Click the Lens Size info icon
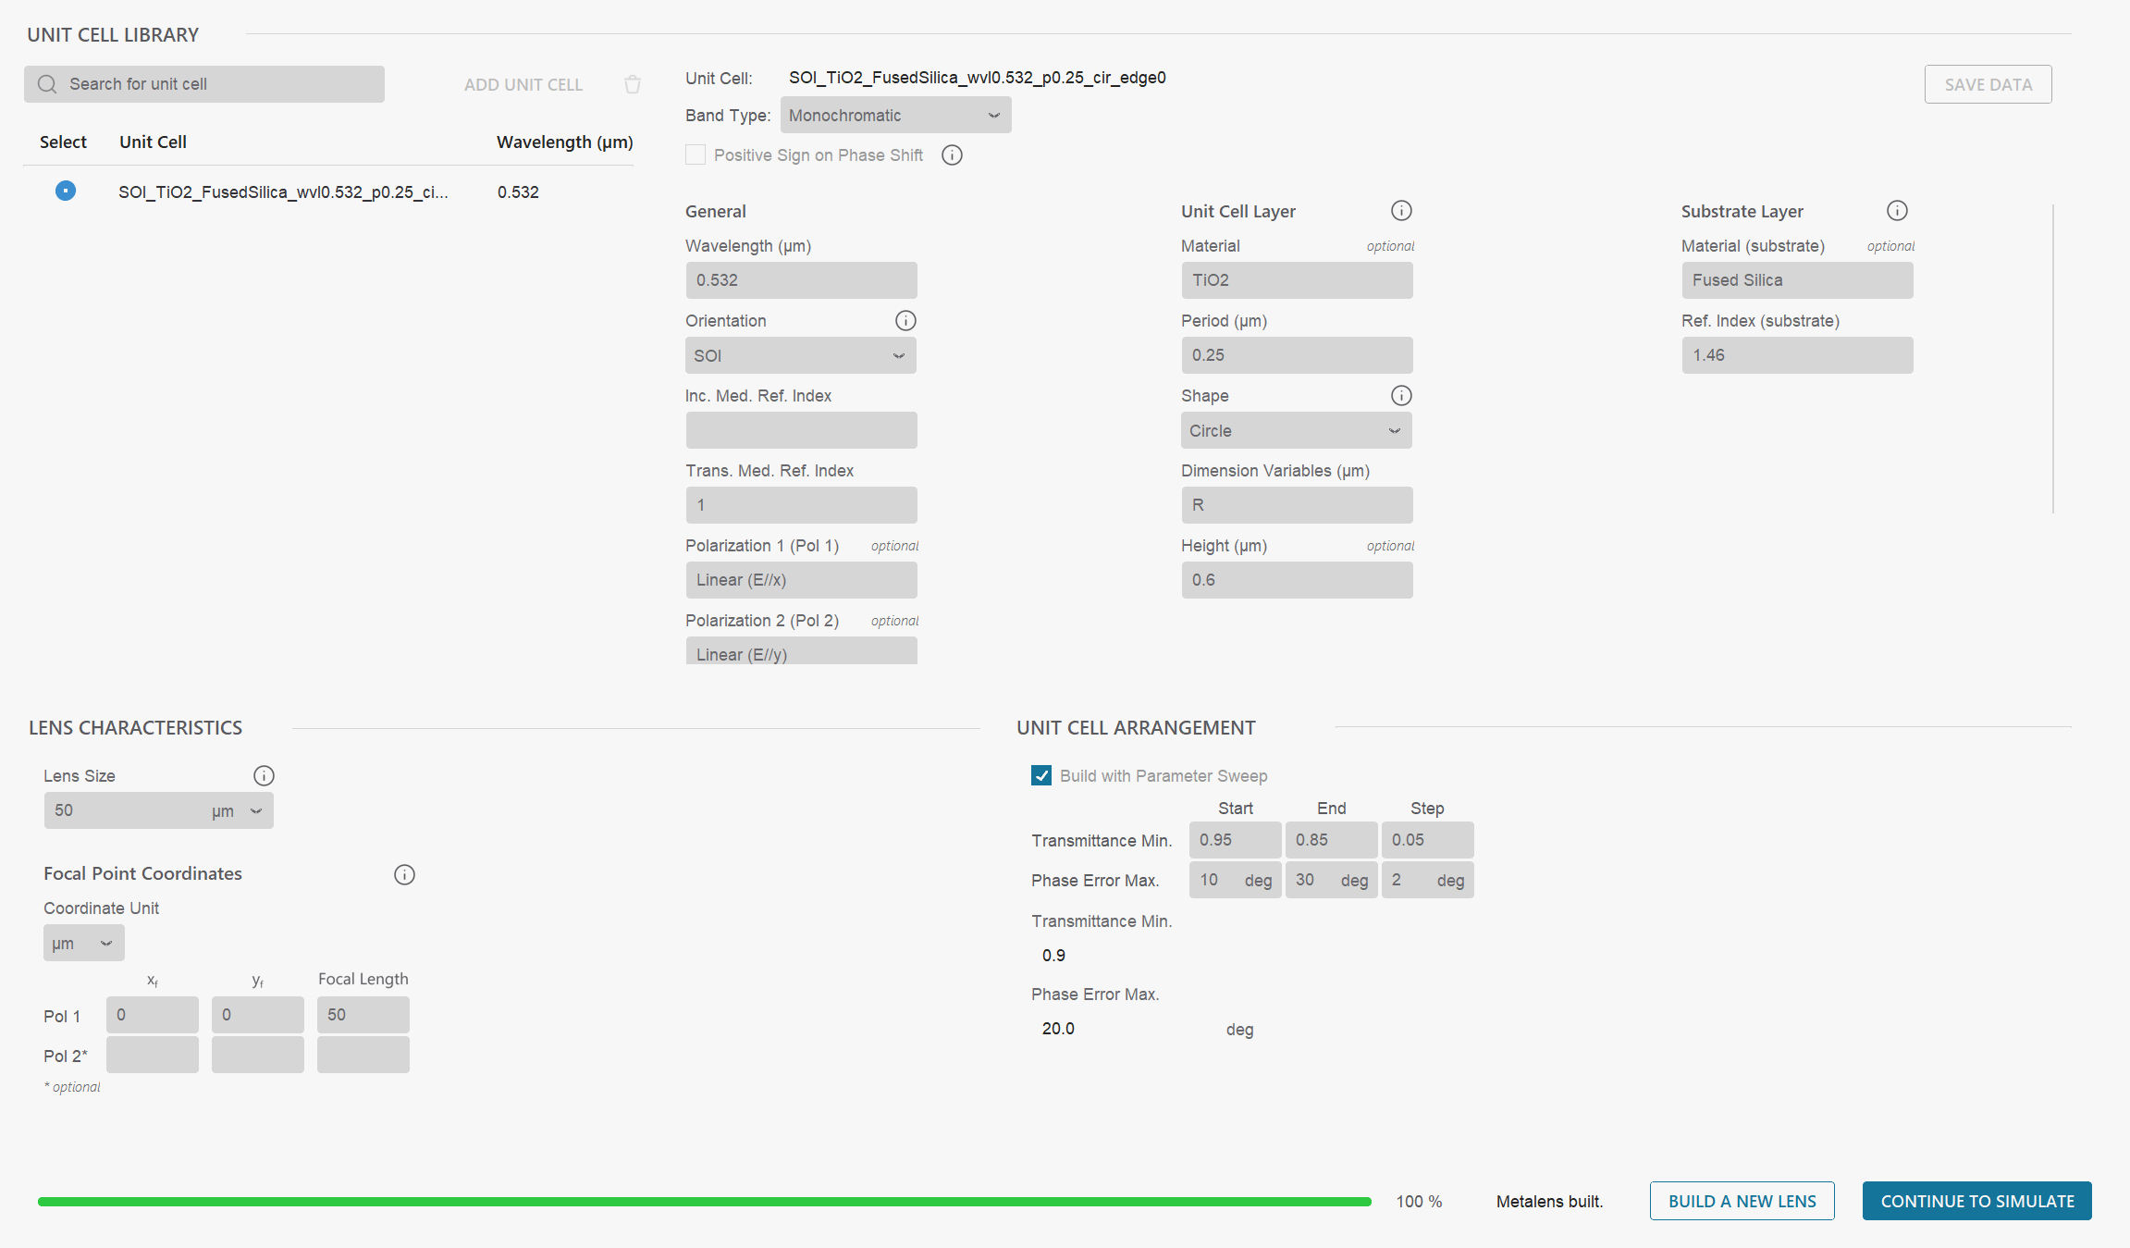 pos(264,775)
